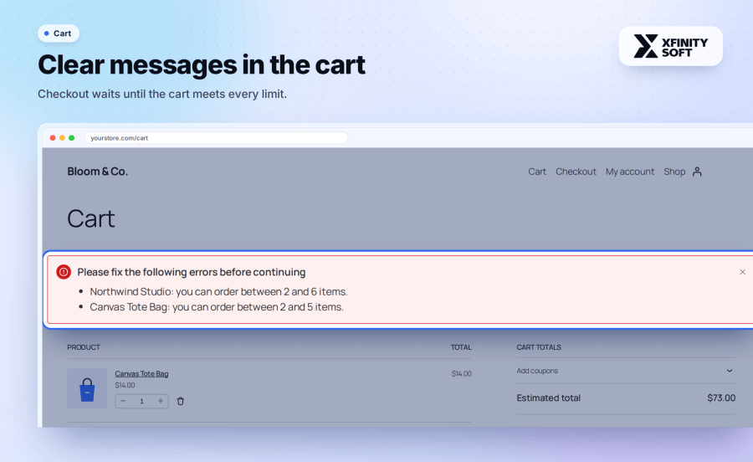Select the Northwind Studio error message line
753x462 pixels.
(218, 291)
